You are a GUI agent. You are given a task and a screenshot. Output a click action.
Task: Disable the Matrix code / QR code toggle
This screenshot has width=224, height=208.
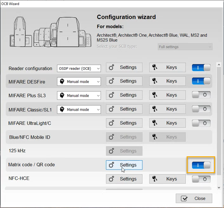click(x=201, y=165)
